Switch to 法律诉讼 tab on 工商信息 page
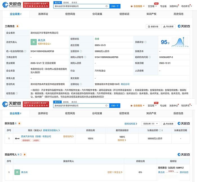 (43, 14)
